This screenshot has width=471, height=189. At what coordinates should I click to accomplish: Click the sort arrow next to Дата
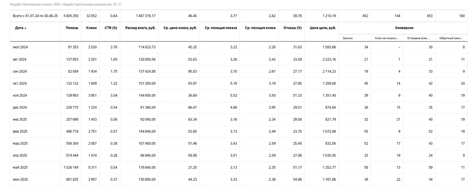click(25, 28)
